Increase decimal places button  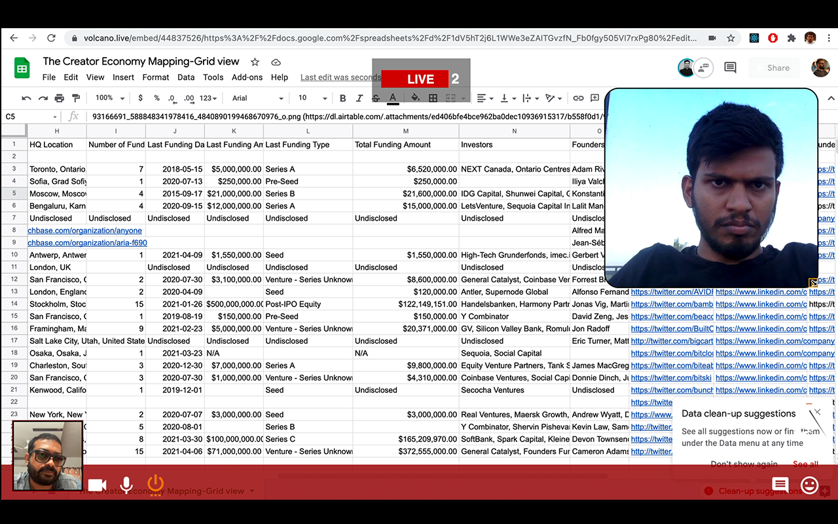point(189,98)
